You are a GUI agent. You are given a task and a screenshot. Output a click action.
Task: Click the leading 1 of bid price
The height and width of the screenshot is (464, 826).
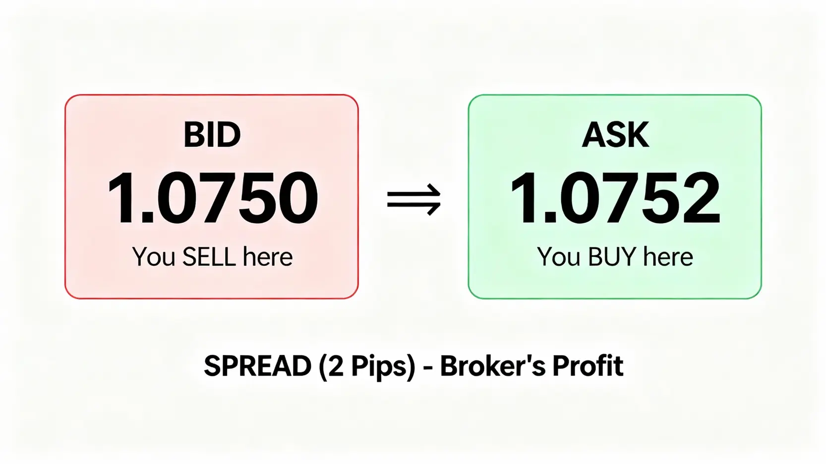point(120,199)
